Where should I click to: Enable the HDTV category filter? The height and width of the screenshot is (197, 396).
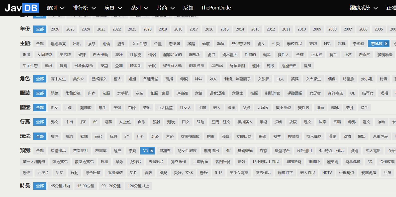[327, 173]
